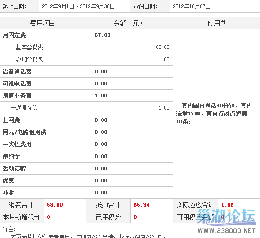Image resolution: width=260 pixels, height=238 pixels.
Task: Click the 66.00 amount for 基本套餐费
Action: [162, 47]
